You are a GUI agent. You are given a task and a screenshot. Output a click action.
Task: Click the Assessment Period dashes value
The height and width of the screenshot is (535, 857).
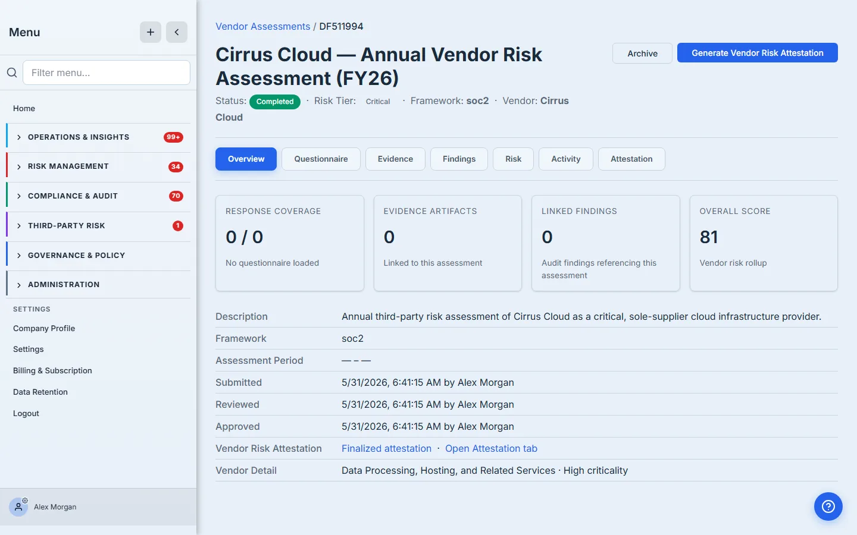(356, 360)
